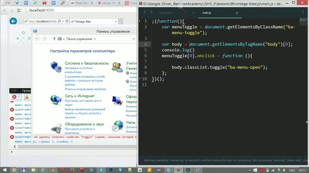Screen dimensions: 309x173
Task: Open Поиск и исправление проблем link
Action: pyautogui.click(x=85, y=89)
